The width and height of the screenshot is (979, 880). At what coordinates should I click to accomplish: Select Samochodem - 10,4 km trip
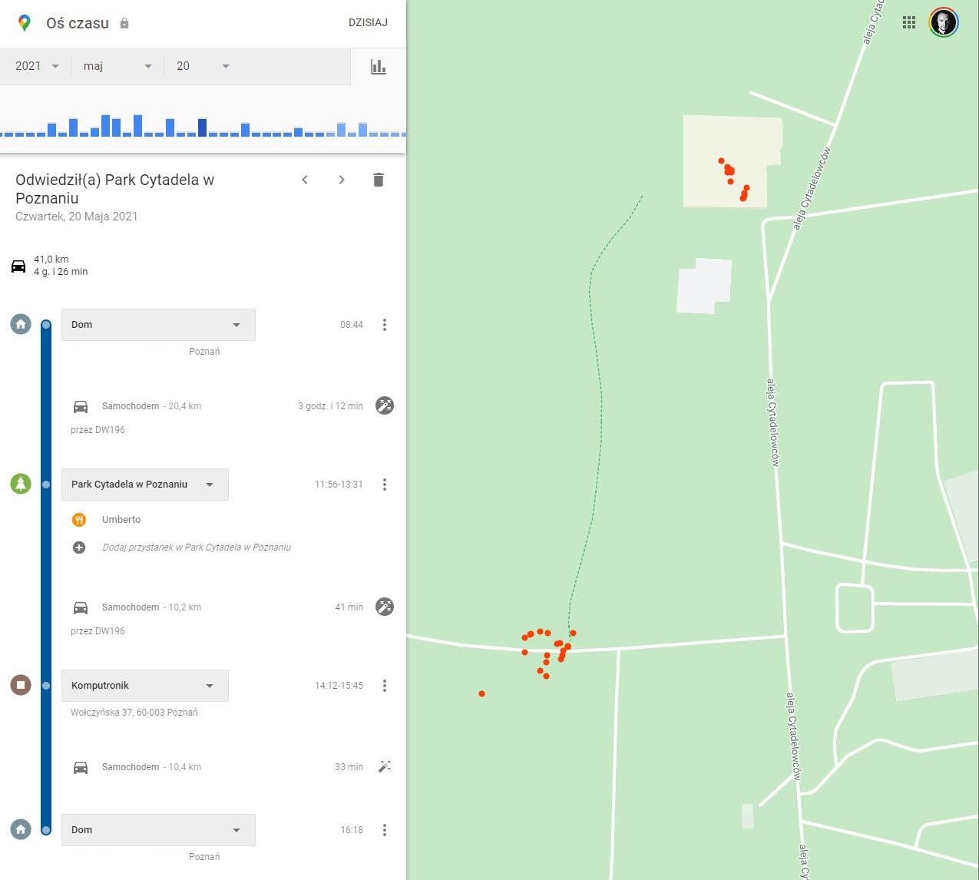[151, 767]
